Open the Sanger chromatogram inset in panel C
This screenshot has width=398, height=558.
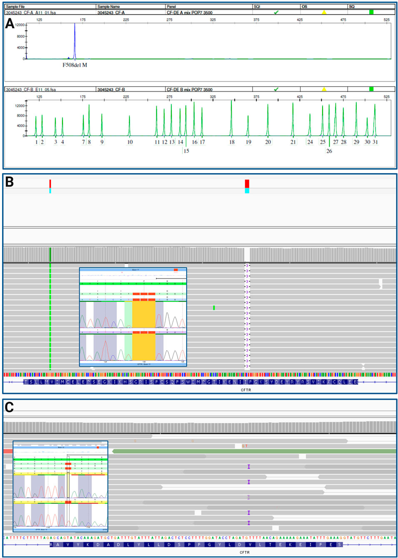coord(60,486)
